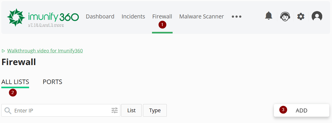Image resolution: width=332 pixels, height=123 pixels.
Task: Open the notifications bell
Action: [269, 16]
